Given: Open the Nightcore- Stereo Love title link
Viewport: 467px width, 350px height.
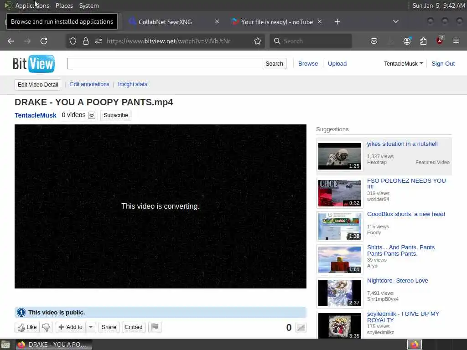Looking at the screenshot, I should coord(397,281).
